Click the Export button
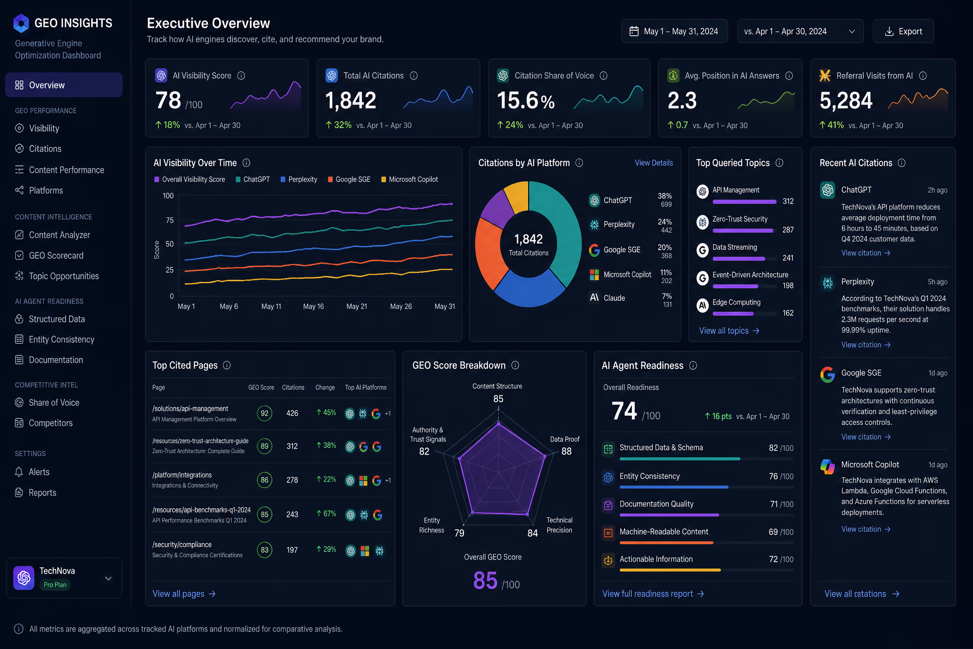Screen dimensions: 973x649 coord(903,31)
